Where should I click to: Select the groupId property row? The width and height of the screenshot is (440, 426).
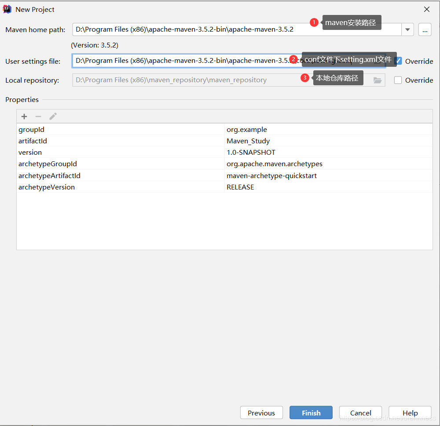(x=224, y=129)
